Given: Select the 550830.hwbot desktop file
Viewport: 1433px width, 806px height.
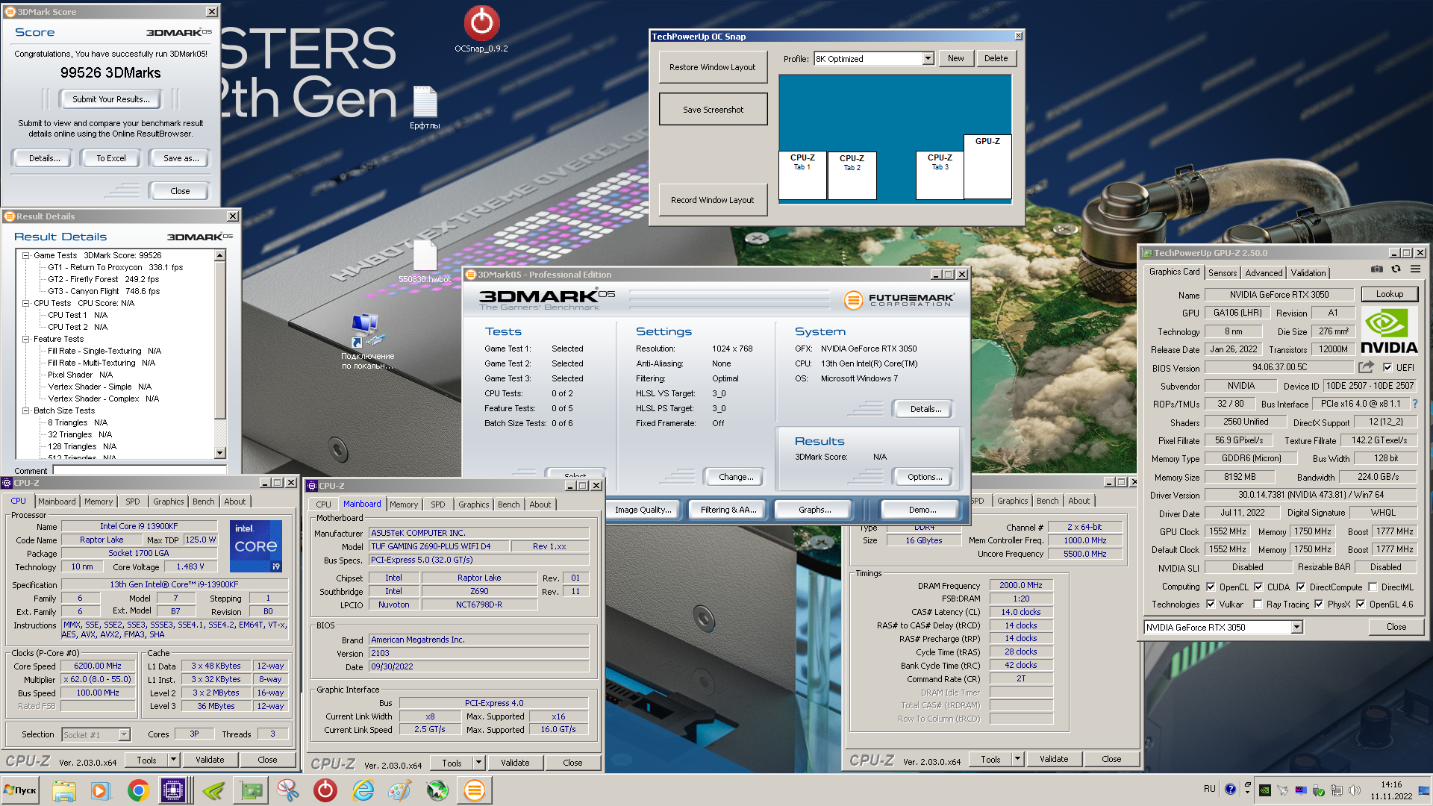Looking at the screenshot, I should pos(425,262).
